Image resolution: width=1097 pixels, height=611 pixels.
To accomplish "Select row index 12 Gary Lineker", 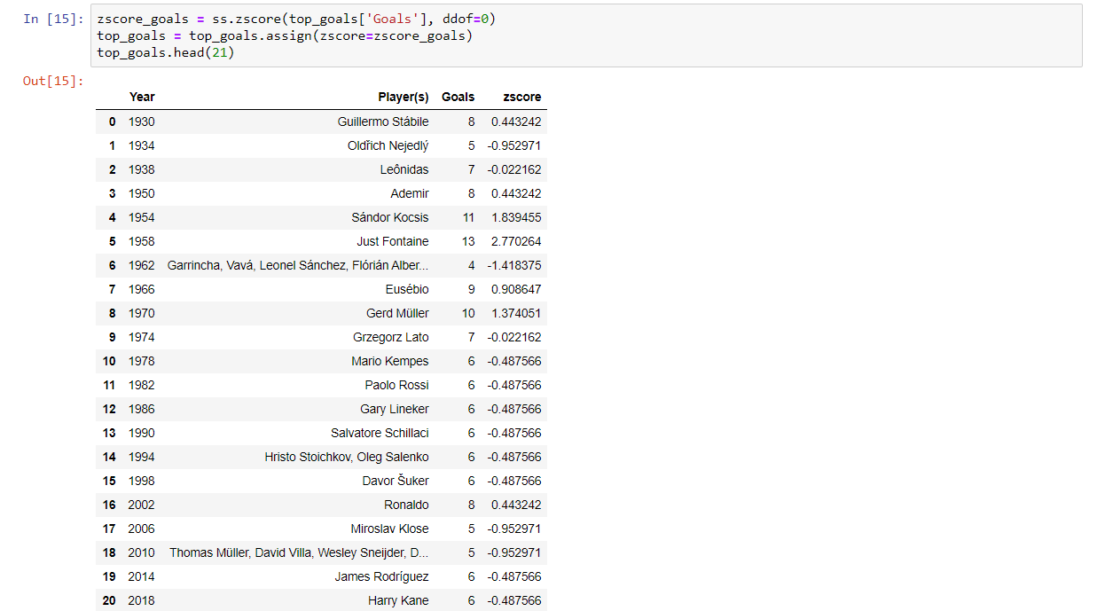I will (x=321, y=409).
